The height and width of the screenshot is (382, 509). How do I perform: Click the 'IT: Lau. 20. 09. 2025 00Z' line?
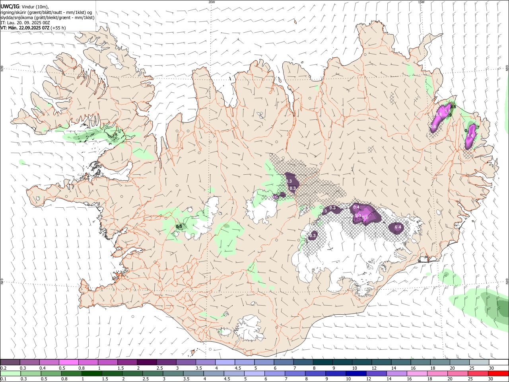pyautogui.click(x=25, y=23)
